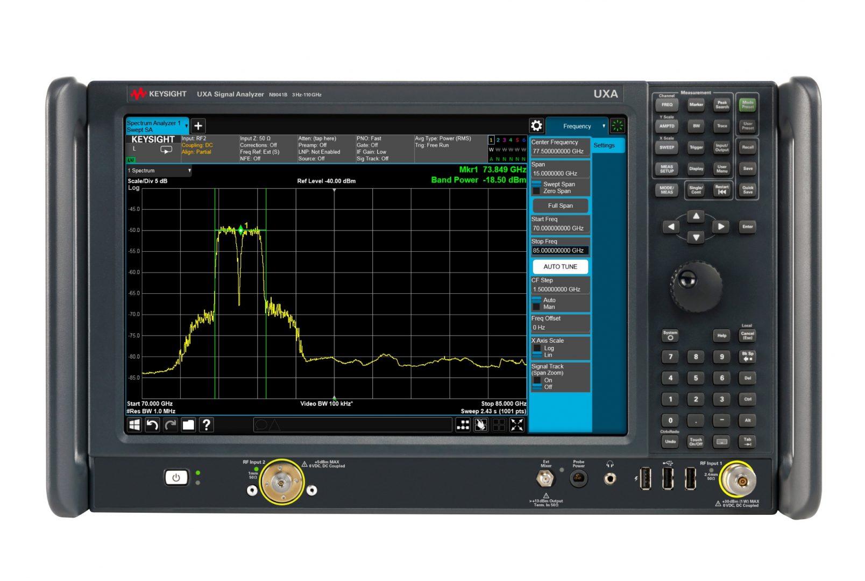Image resolution: width=865 pixels, height=581 pixels.
Task: Open the gear settings icon on screen
Action: pos(536,126)
